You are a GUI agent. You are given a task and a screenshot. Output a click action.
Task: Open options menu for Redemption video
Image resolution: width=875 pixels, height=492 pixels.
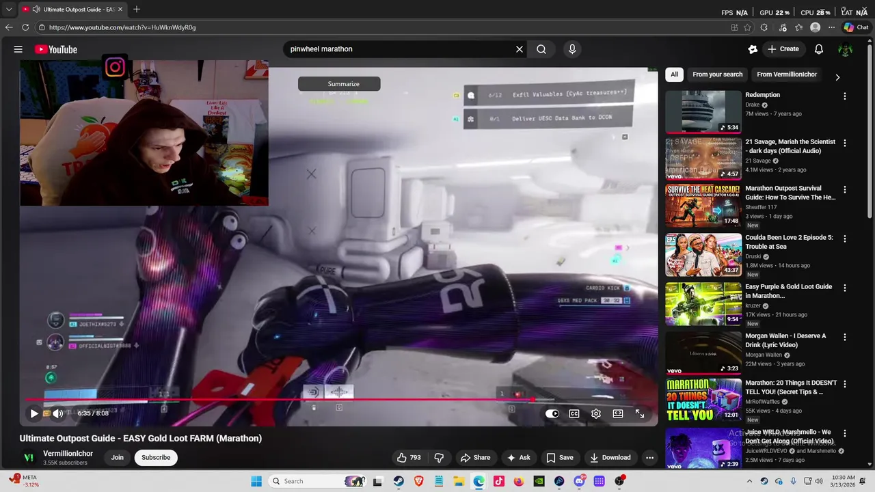point(845,96)
